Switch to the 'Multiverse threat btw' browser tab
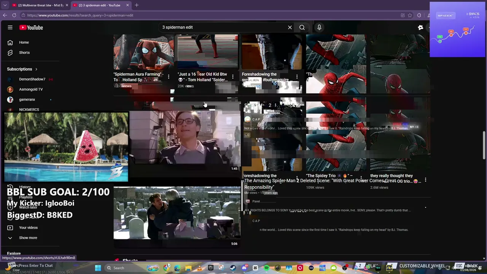 (x=40, y=5)
